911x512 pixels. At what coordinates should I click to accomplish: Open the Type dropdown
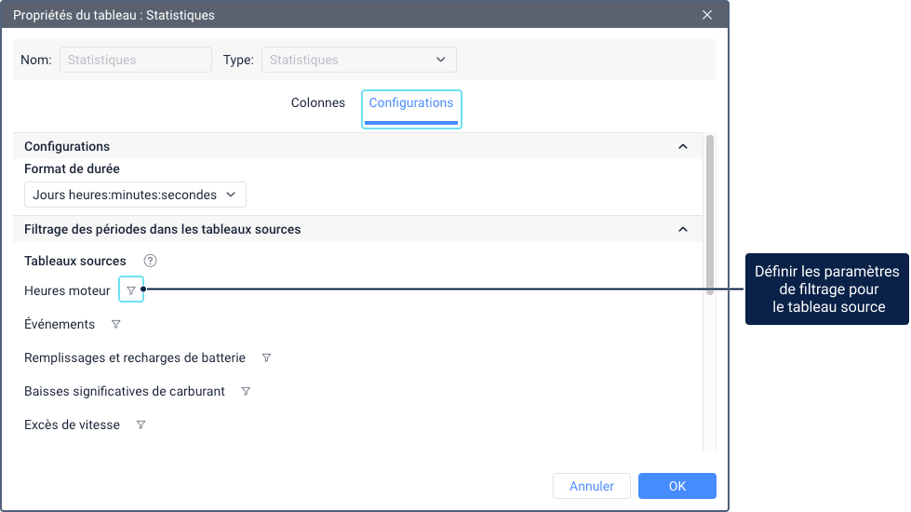pyautogui.click(x=358, y=61)
